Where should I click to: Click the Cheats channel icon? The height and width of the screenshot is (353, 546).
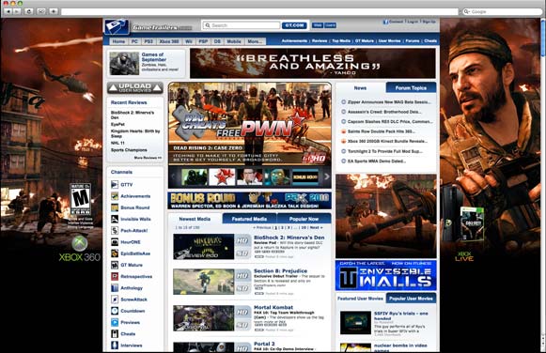click(115, 334)
